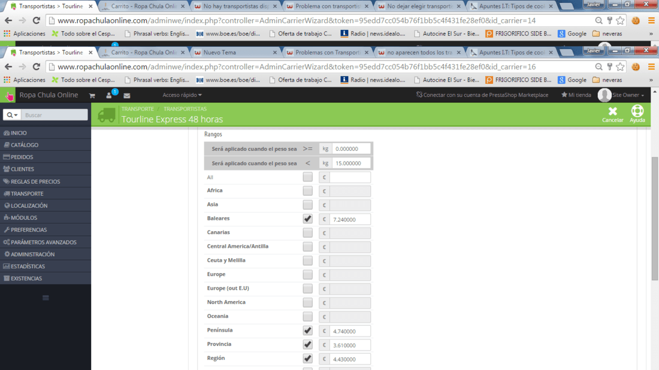
Task: Click the Buscar search field
Action: point(54,115)
